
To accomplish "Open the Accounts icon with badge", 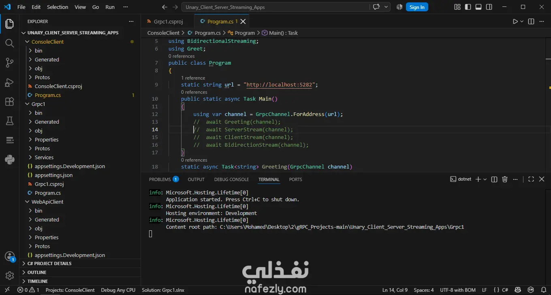I will point(9,257).
